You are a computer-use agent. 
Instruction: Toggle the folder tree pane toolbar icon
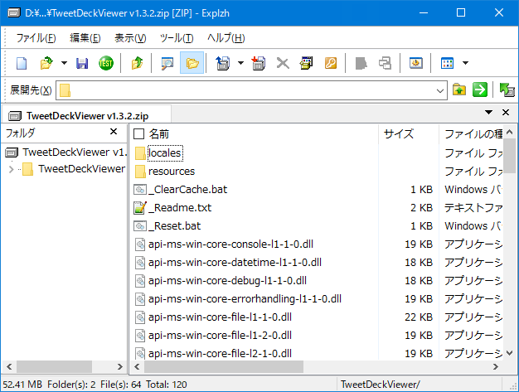(x=192, y=63)
